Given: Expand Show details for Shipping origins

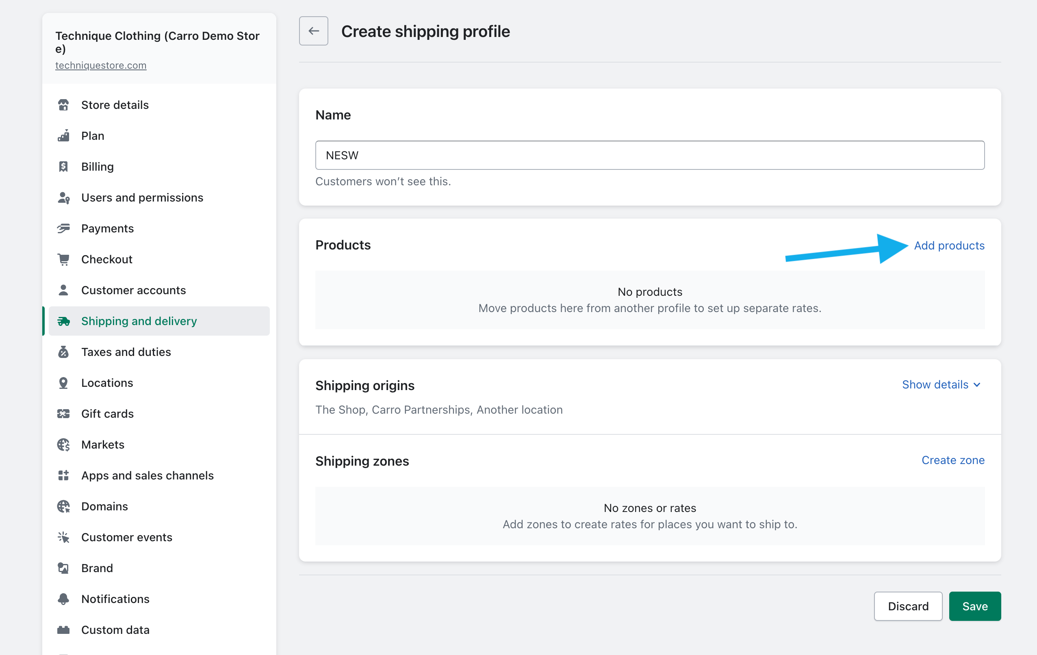Looking at the screenshot, I should [x=935, y=384].
